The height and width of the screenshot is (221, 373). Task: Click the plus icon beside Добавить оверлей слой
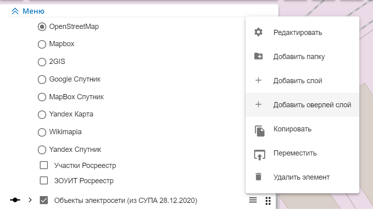pyautogui.click(x=258, y=105)
